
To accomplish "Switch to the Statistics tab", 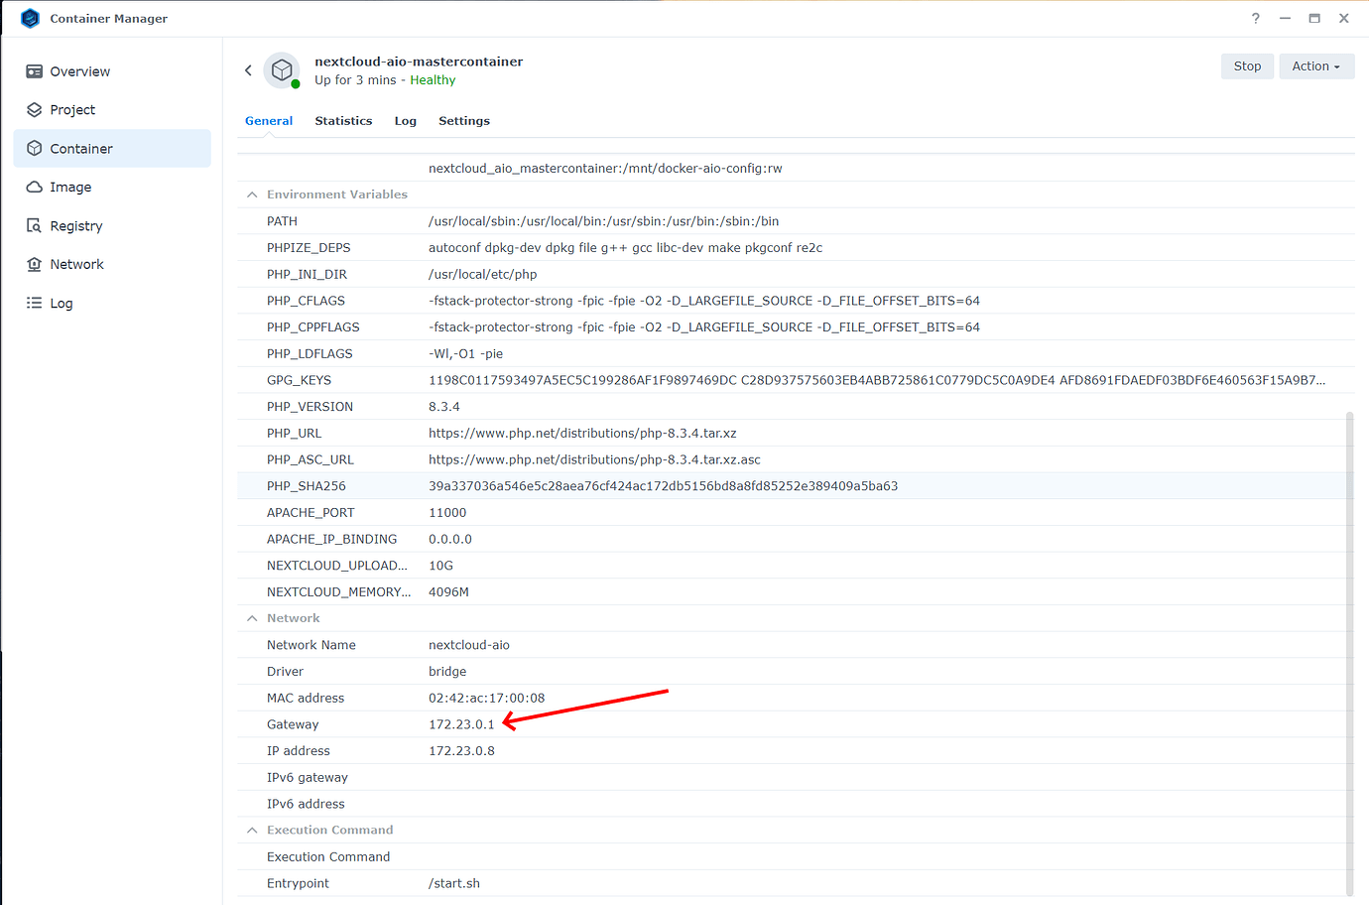I will (x=343, y=120).
